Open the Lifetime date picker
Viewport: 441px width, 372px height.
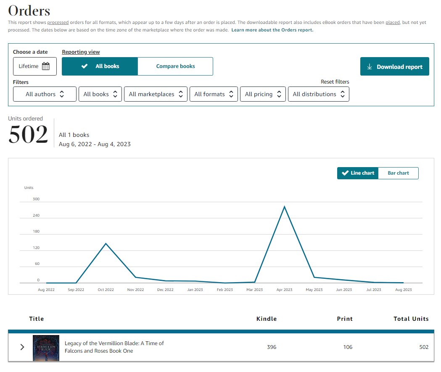tap(35, 66)
